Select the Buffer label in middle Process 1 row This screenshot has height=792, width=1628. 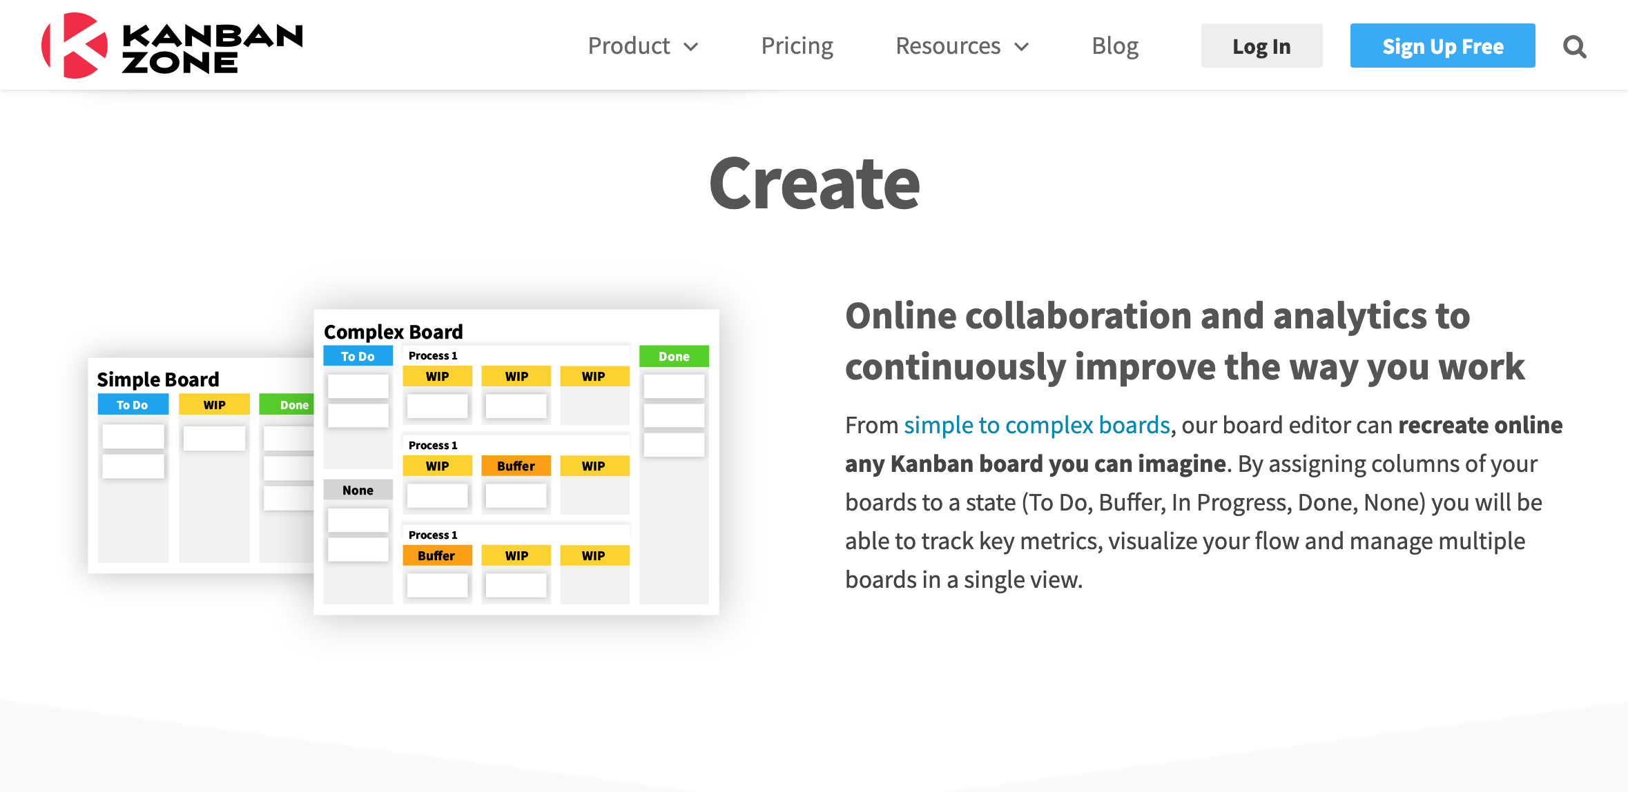pyautogui.click(x=515, y=466)
